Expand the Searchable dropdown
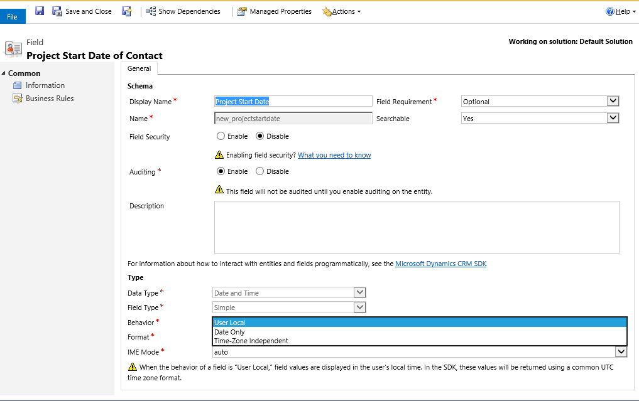The width and height of the screenshot is (639, 401). pyautogui.click(x=613, y=118)
